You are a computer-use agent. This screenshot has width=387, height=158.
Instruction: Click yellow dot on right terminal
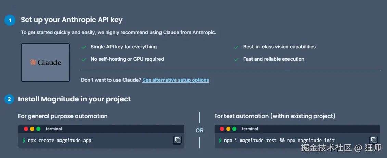(228, 129)
